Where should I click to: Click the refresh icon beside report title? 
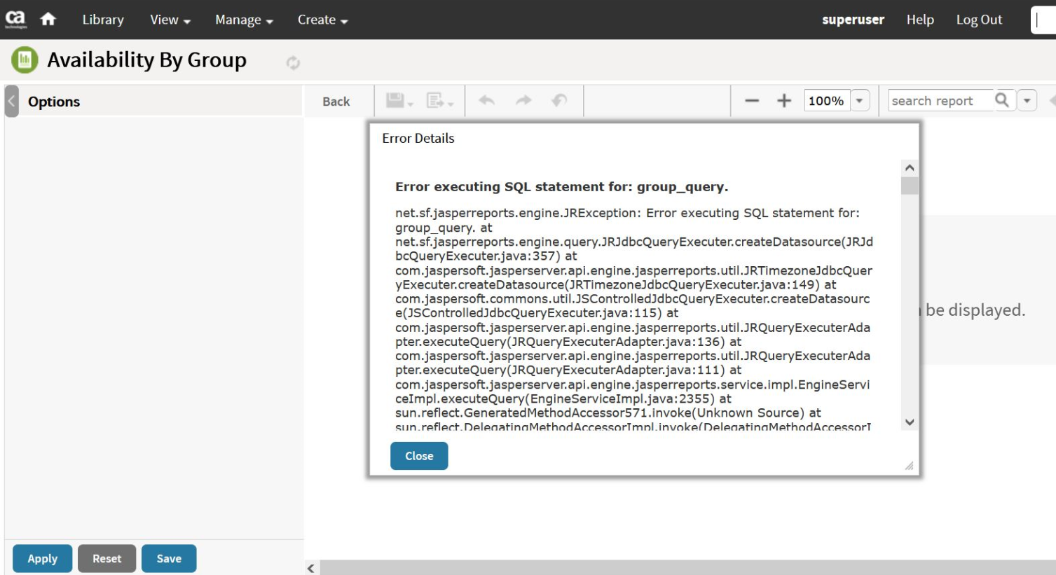pos(293,63)
